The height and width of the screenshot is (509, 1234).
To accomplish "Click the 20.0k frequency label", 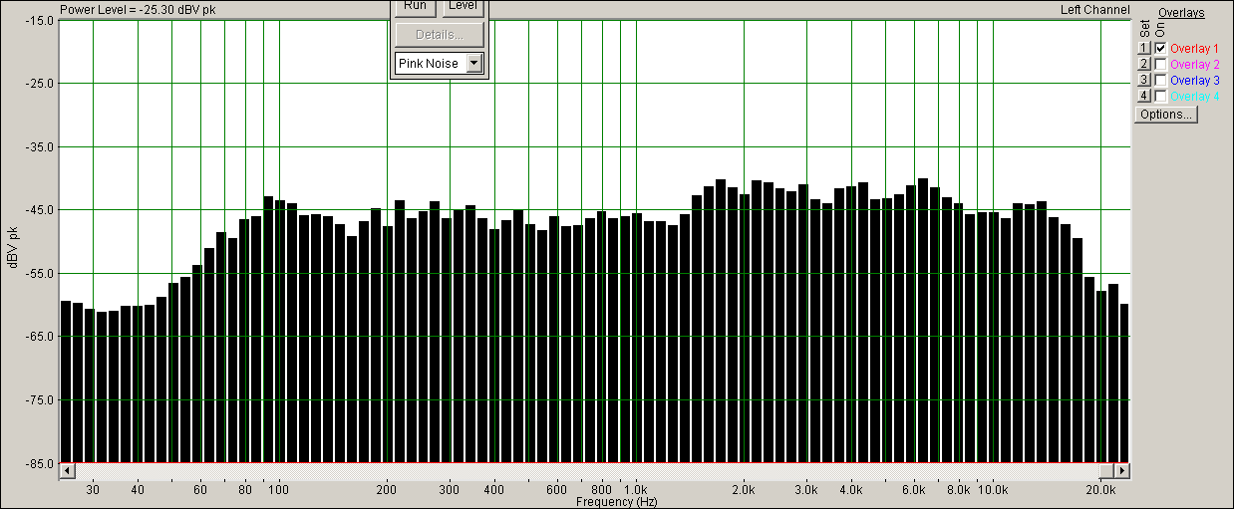I will point(1100,490).
